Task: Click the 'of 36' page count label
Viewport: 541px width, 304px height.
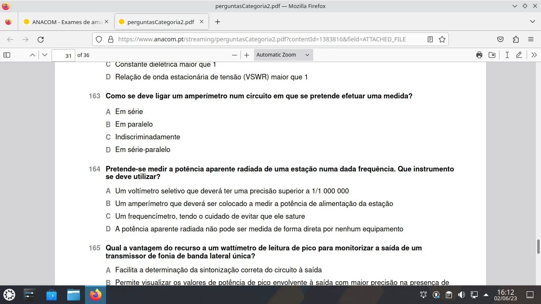Action: coord(83,55)
